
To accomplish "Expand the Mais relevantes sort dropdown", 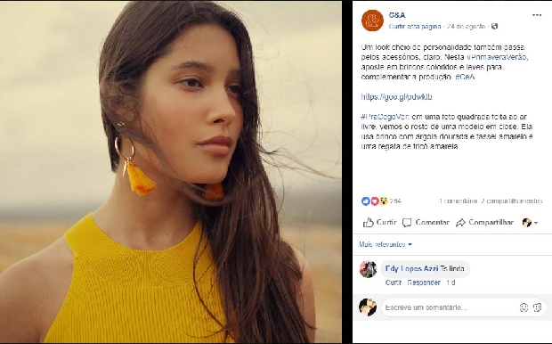I will click(386, 244).
